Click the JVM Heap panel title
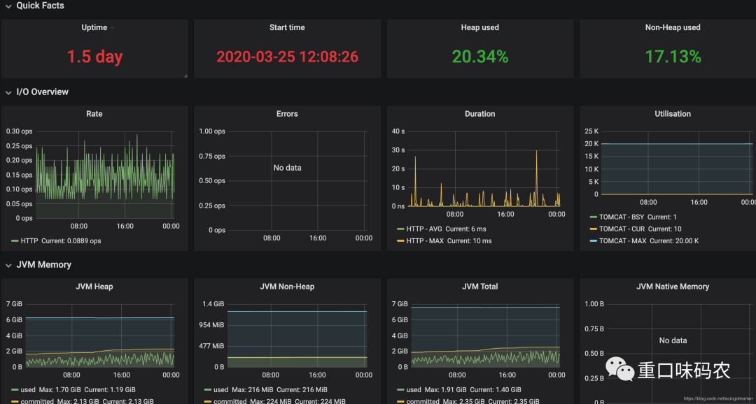Viewport: 756px width, 404px height. coord(94,287)
